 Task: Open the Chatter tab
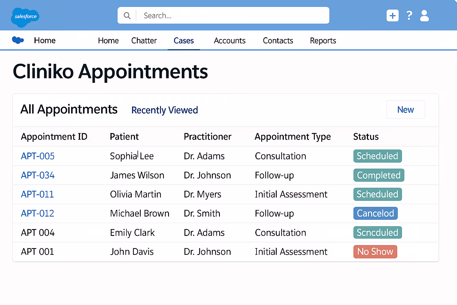144,41
